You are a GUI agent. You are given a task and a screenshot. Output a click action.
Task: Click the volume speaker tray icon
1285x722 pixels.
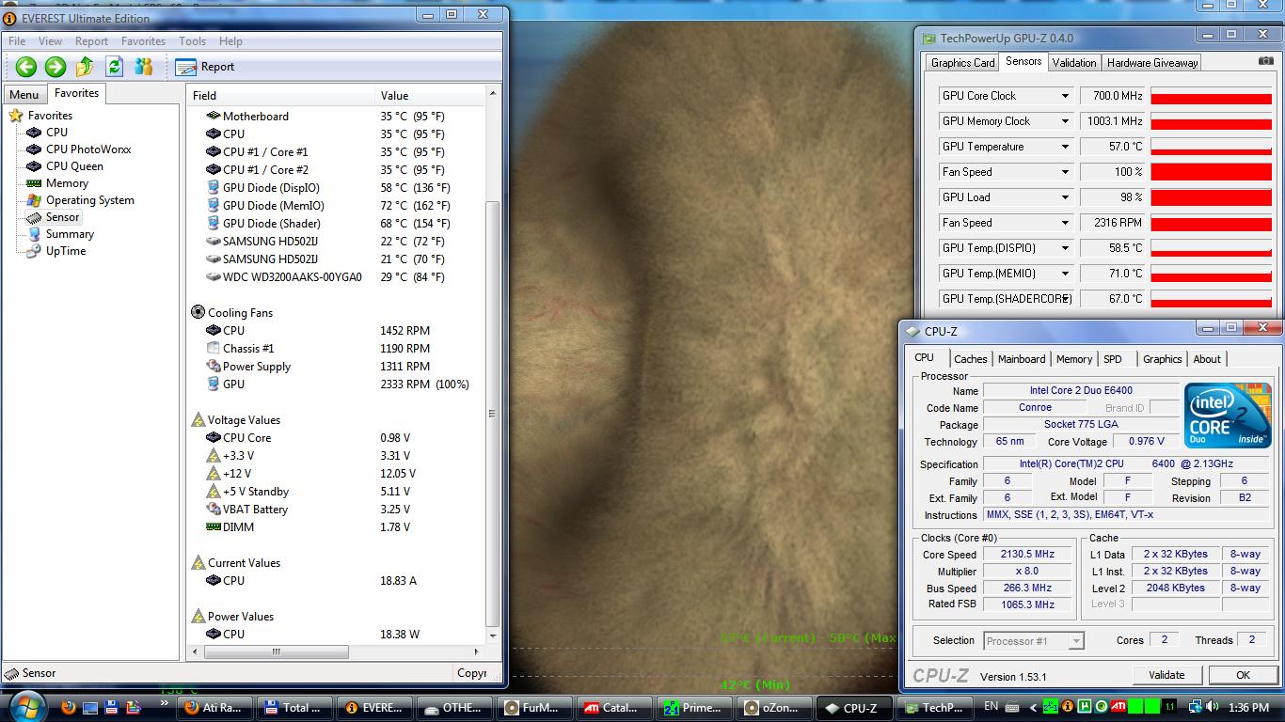tap(1213, 707)
